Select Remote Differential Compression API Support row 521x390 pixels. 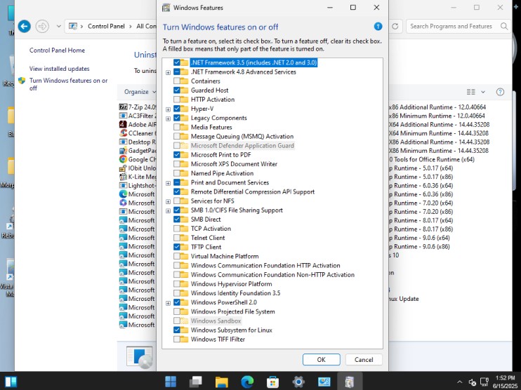tap(253, 191)
